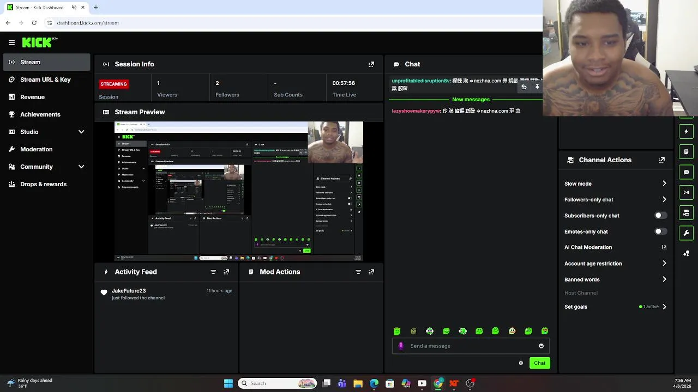The height and width of the screenshot is (392, 698).
Task: Pin the highlighted chat message
Action: point(537,87)
